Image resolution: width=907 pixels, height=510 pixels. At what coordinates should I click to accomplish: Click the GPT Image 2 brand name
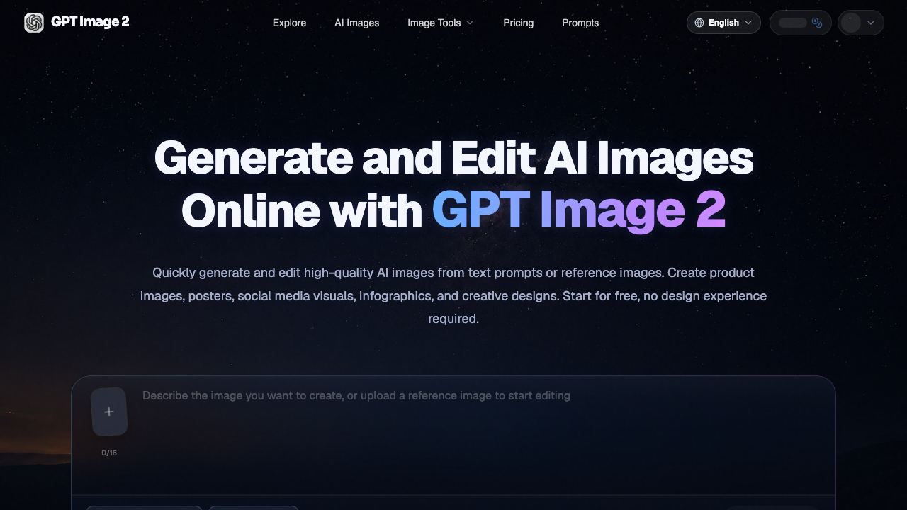[x=90, y=22]
